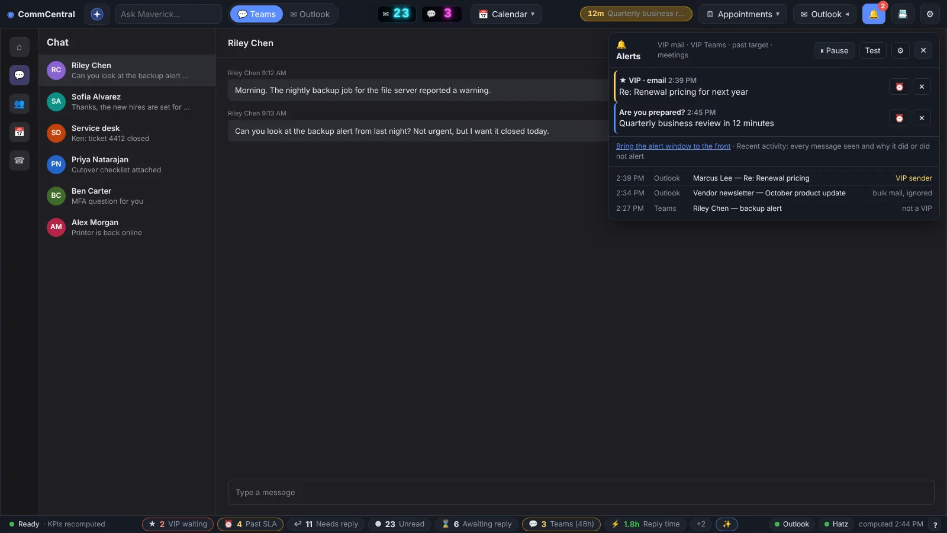Click Sofia Alvarez's SA avatar
Screen dimensions: 947x533
coord(56,101)
